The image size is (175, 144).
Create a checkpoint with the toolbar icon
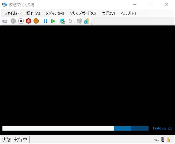coord(62,21)
